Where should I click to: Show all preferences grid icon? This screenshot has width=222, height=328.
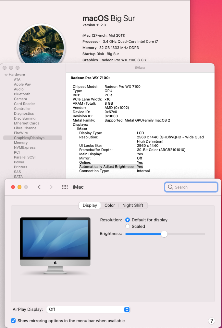click(x=65, y=187)
